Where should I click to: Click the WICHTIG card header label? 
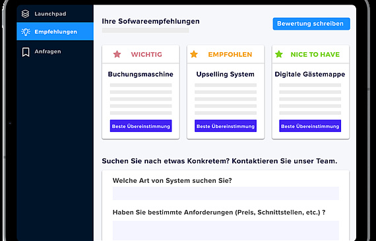[x=146, y=55]
